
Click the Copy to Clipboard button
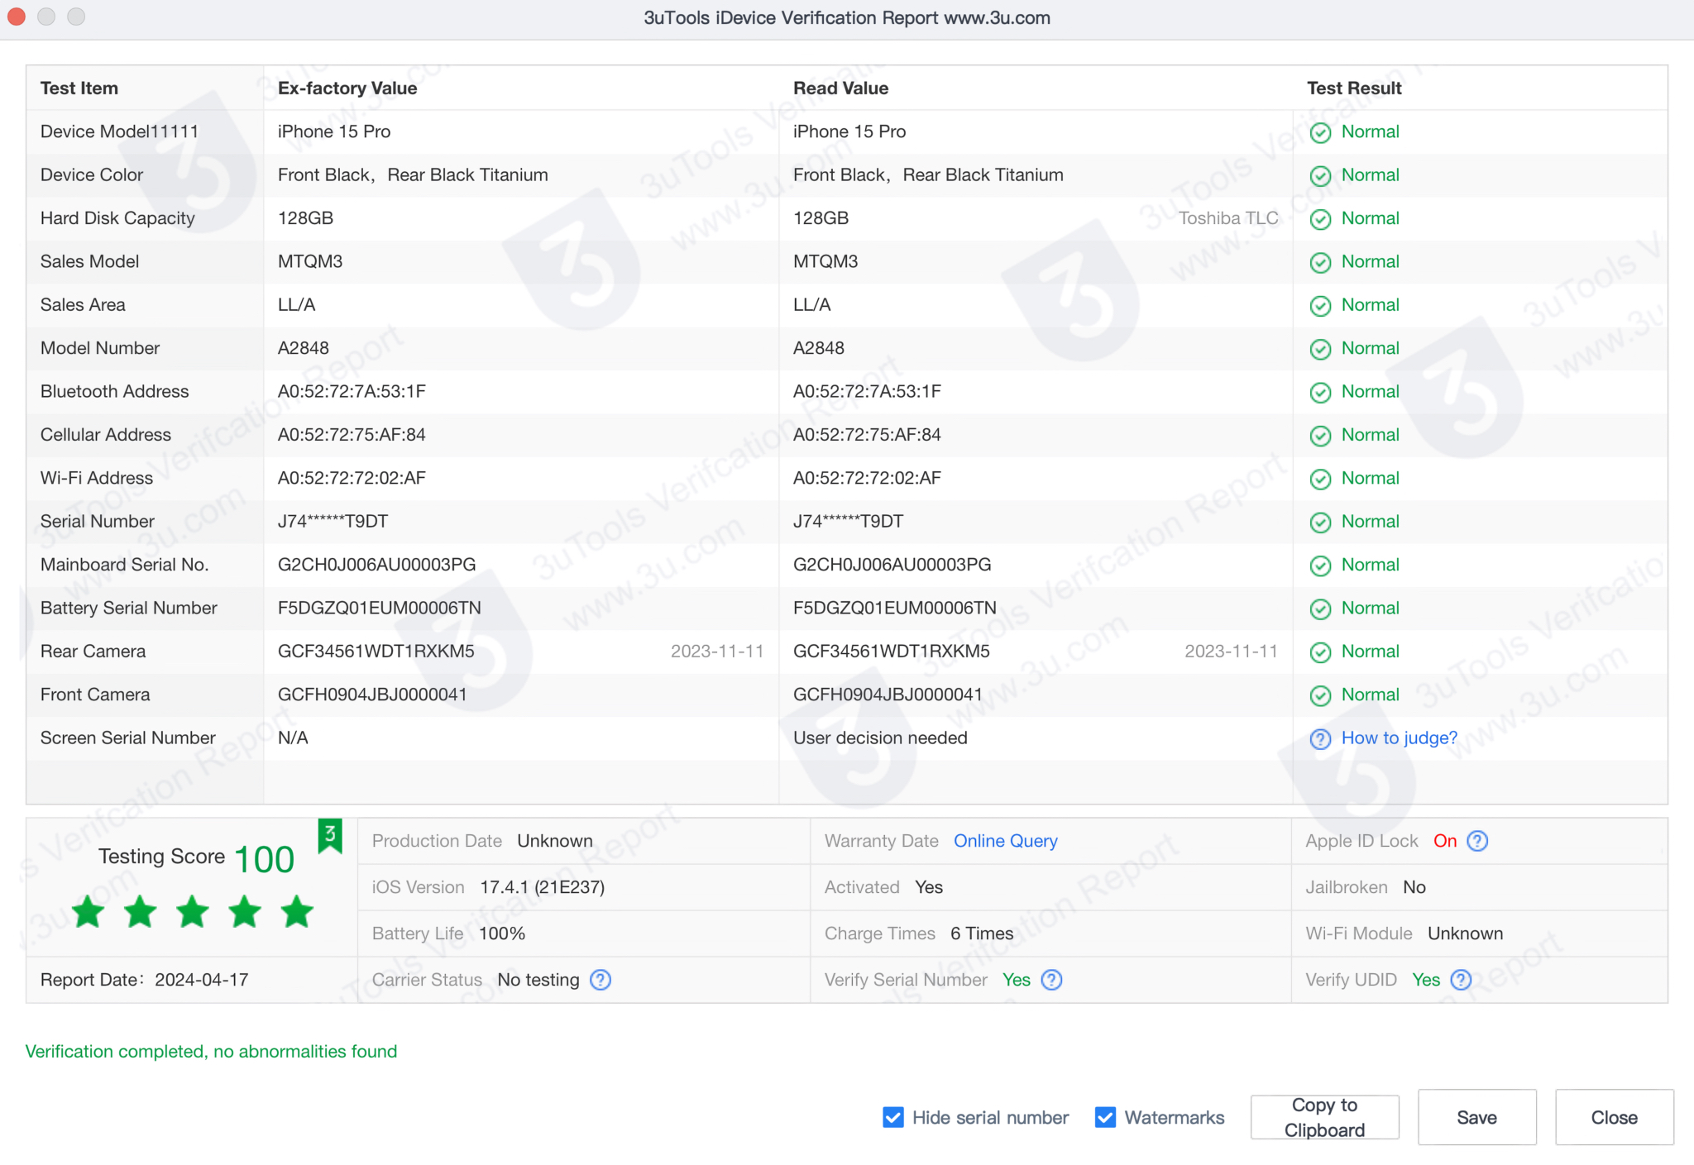pos(1324,1118)
